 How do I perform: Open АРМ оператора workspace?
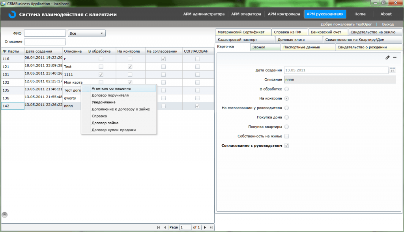pyautogui.click(x=246, y=14)
